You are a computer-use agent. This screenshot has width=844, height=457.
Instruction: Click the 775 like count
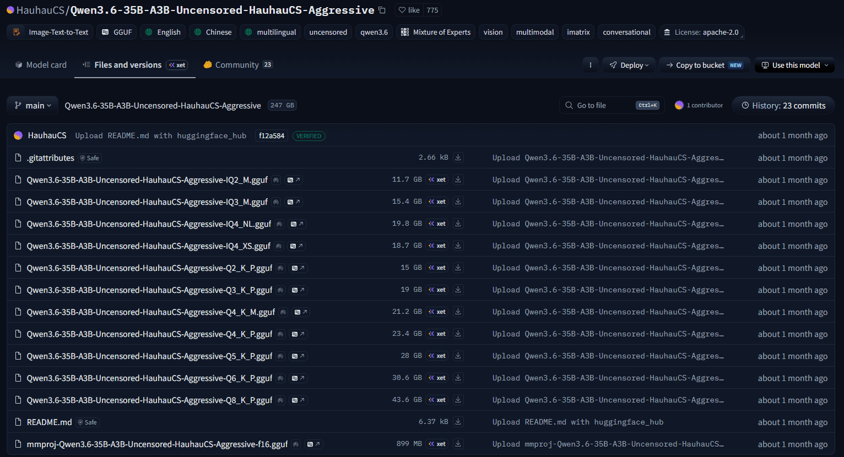pos(432,10)
